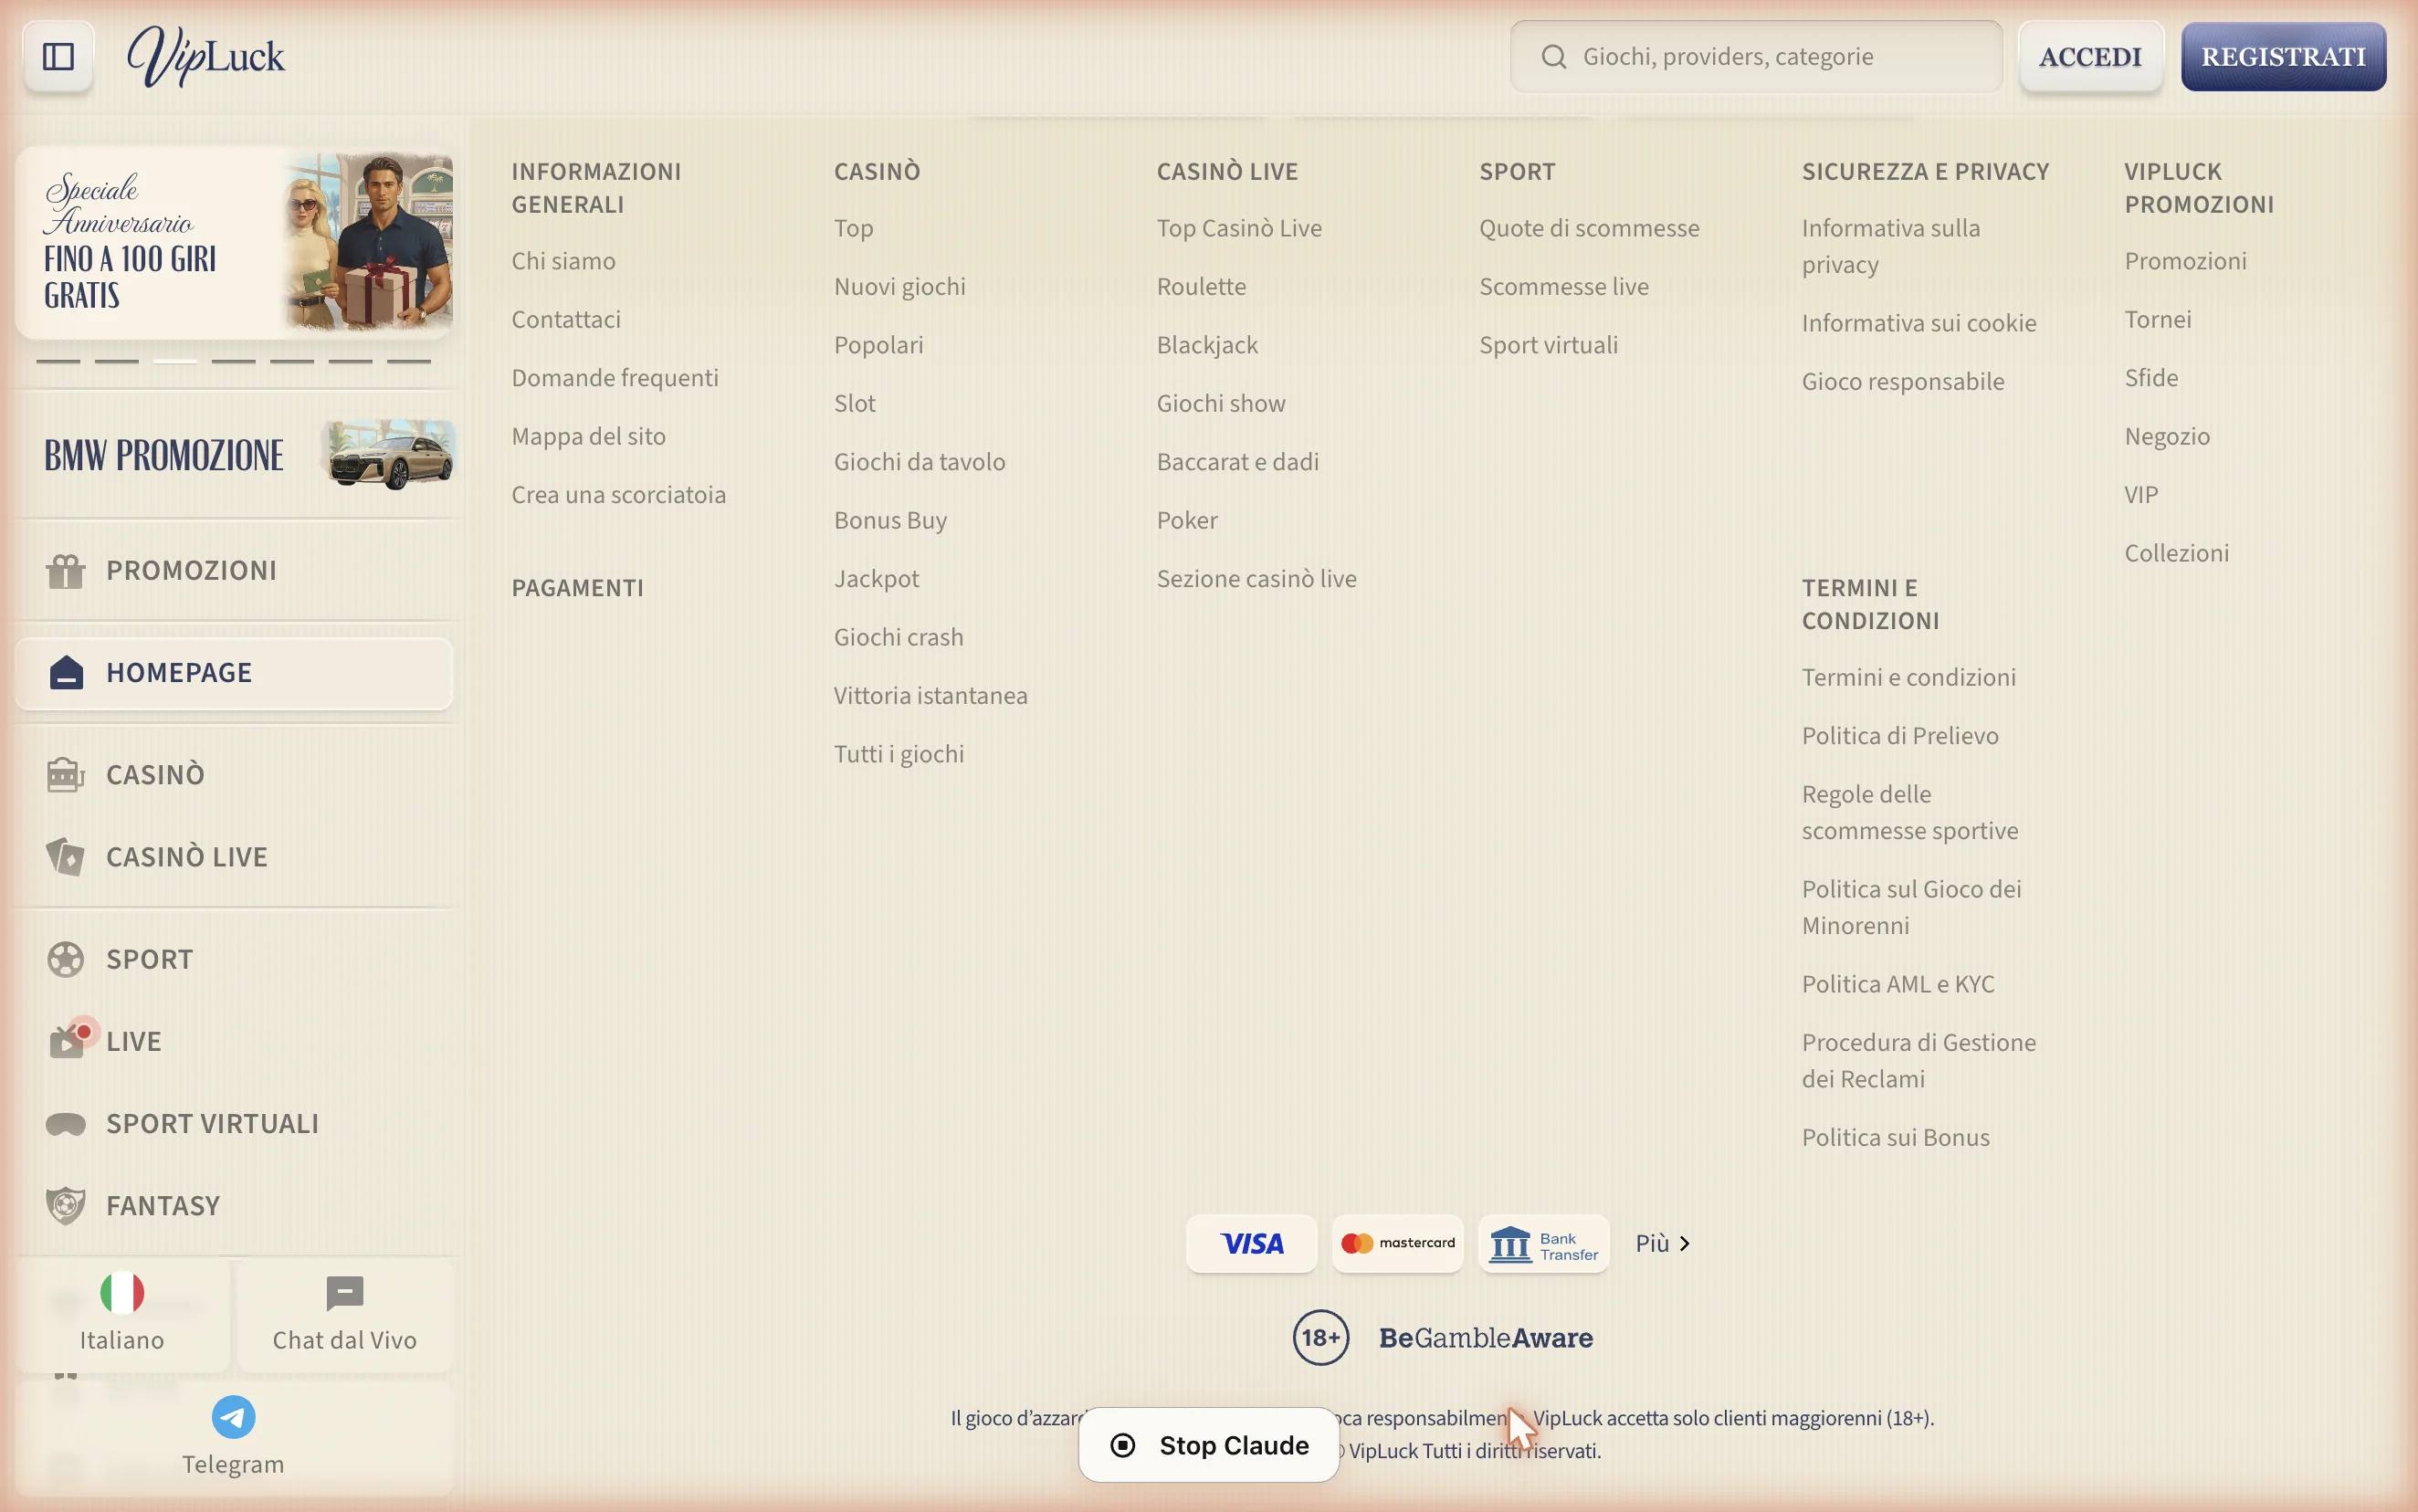The height and width of the screenshot is (1512, 2418).
Task: Click the home icon beside Homepage
Action: [x=66, y=673]
